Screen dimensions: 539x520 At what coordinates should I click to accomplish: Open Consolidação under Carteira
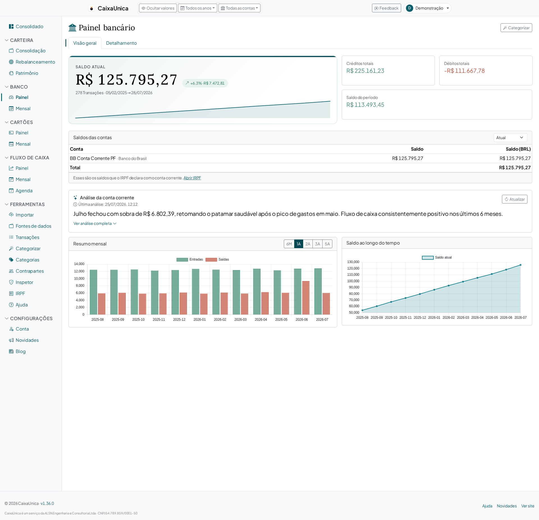(30, 51)
